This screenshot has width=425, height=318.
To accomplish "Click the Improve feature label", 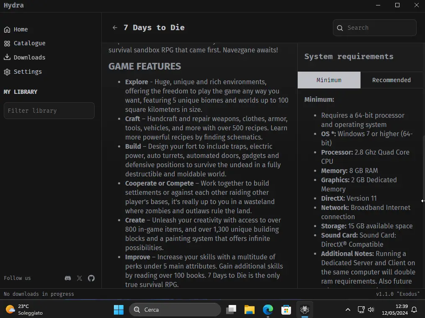I will 138,257.
